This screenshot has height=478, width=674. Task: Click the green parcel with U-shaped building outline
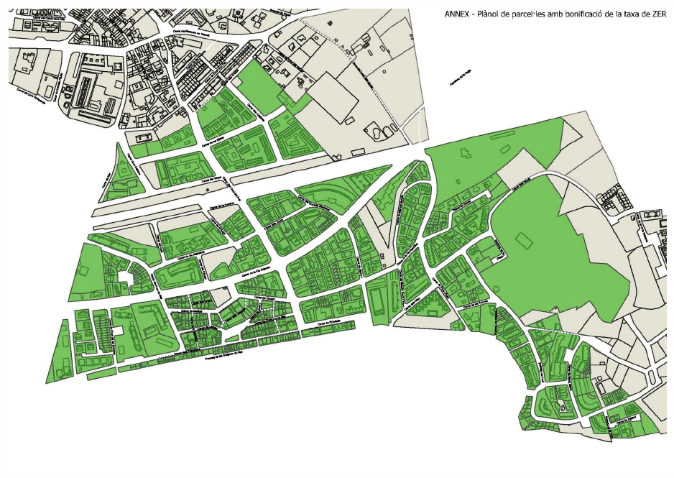click(177, 275)
